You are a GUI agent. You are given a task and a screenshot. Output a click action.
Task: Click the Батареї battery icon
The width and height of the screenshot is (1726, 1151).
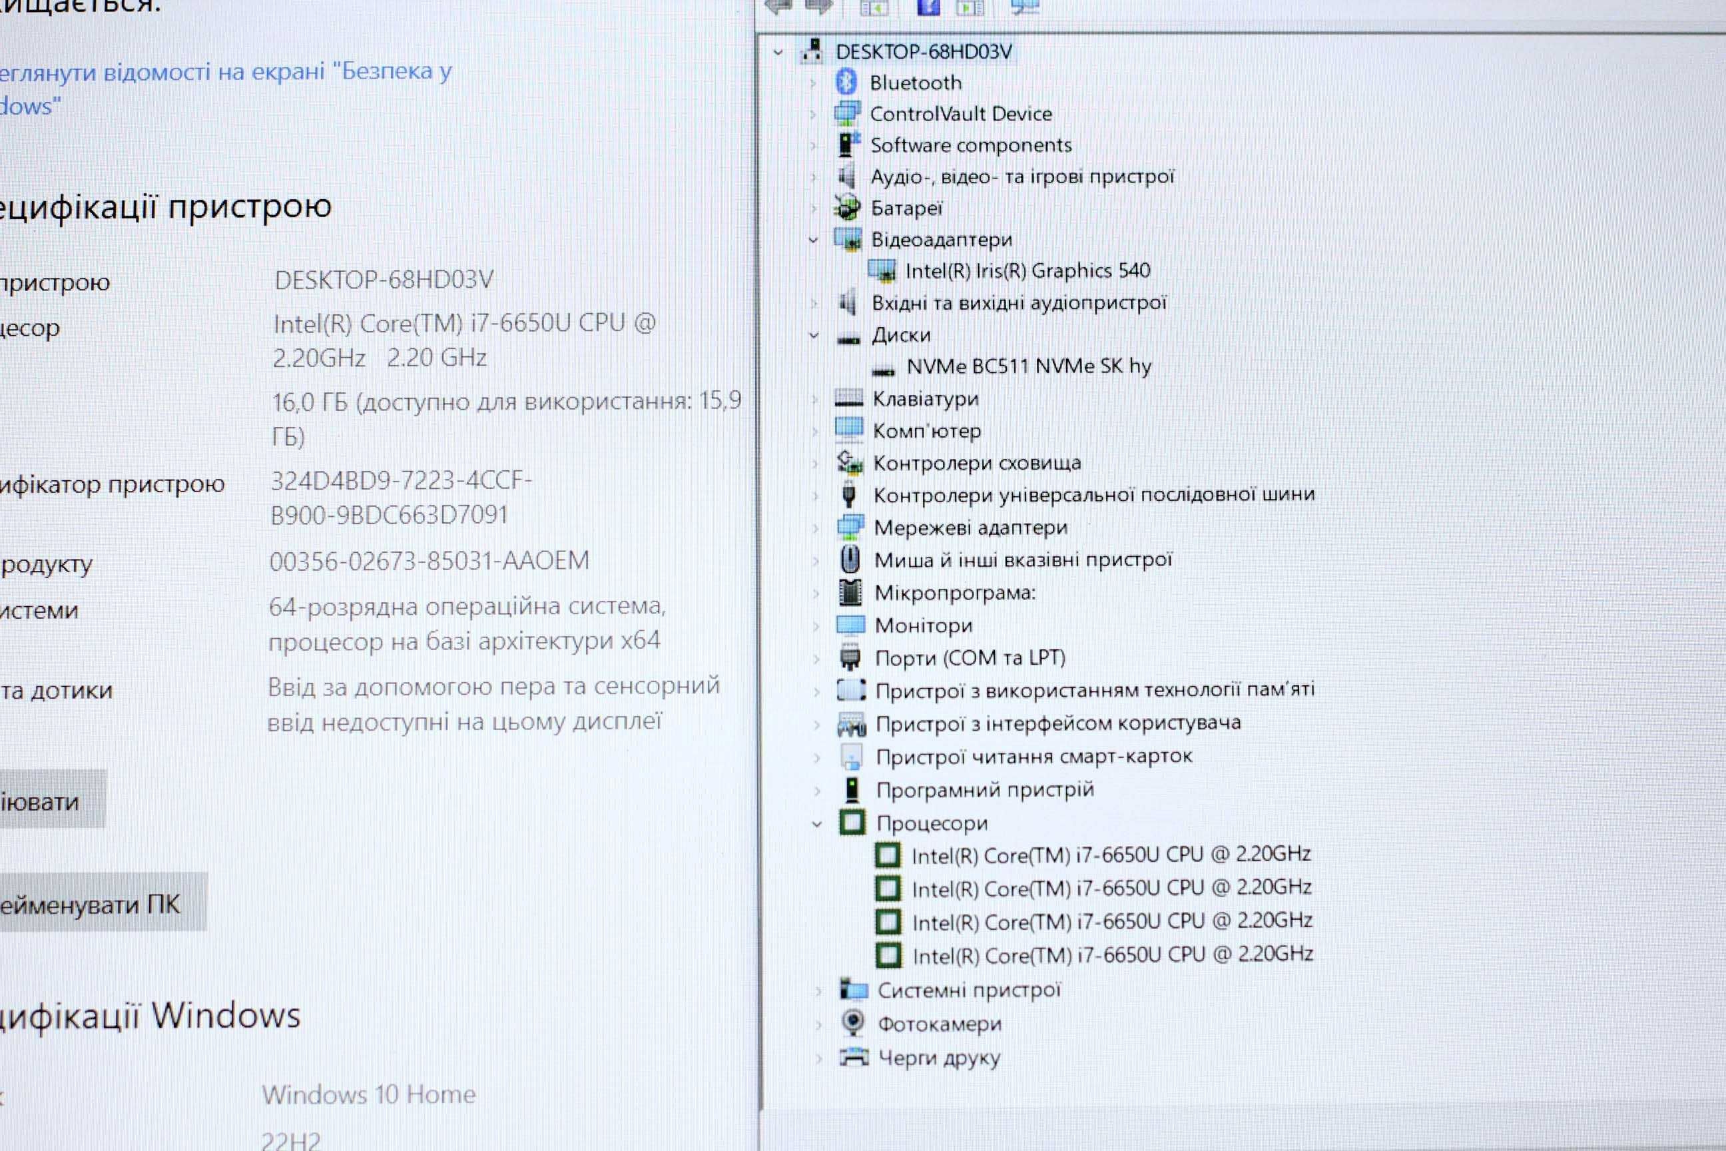click(x=847, y=208)
